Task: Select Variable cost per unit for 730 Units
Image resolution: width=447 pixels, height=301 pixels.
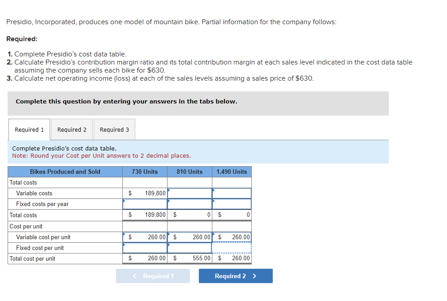Action: point(145,237)
